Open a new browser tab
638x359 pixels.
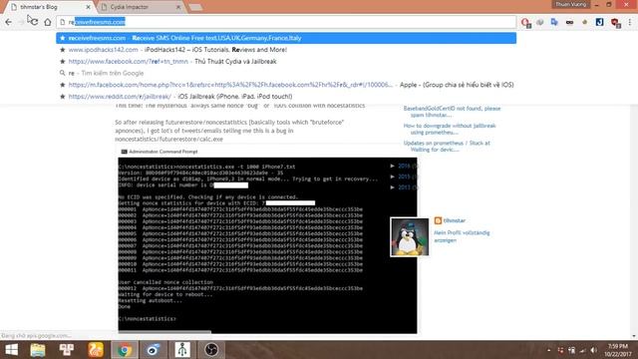pyautogui.click(x=195, y=7)
